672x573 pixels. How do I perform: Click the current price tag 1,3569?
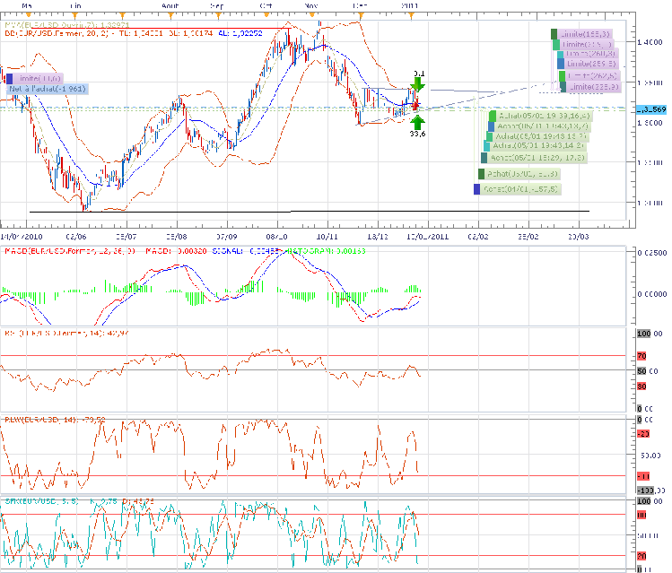pos(650,109)
